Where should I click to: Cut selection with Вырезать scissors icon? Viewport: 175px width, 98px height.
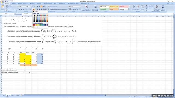coord(6,6)
